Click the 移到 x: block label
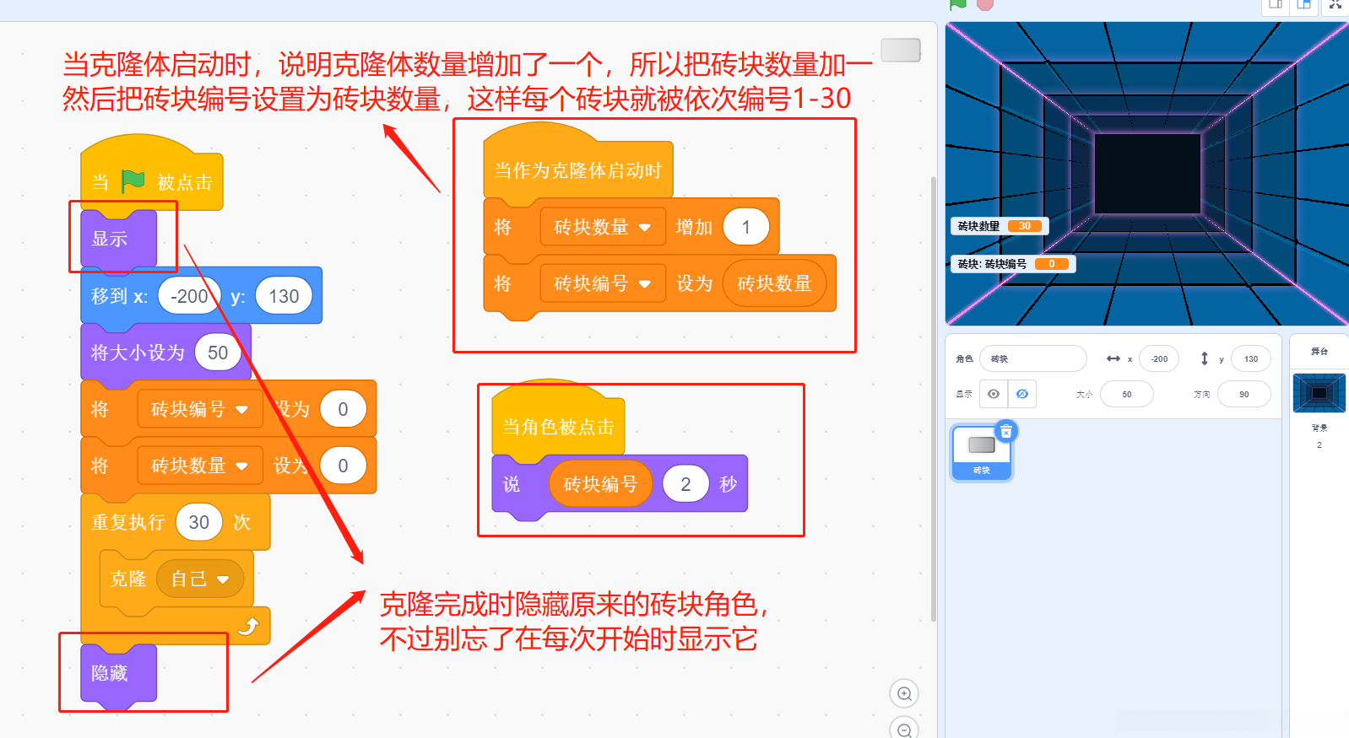The height and width of the screenshot is (738, 1349). coord(119,296)
